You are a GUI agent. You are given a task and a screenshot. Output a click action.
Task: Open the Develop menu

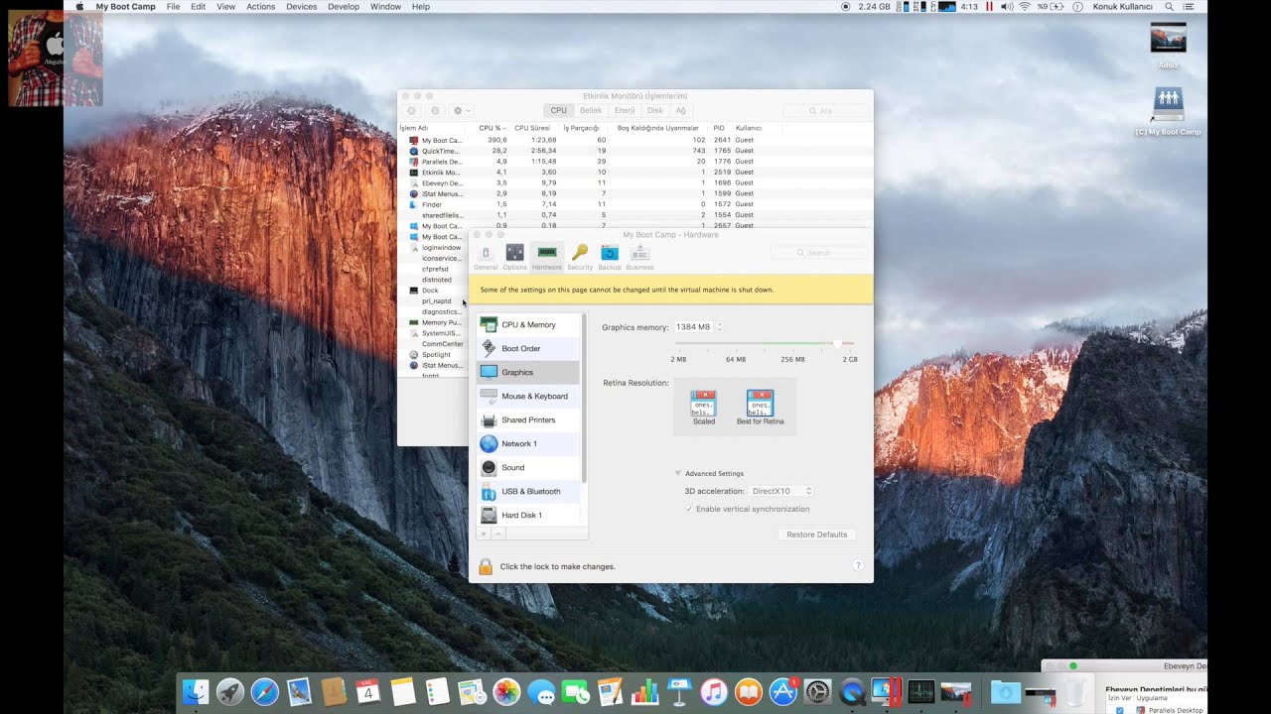coord(344,6)
